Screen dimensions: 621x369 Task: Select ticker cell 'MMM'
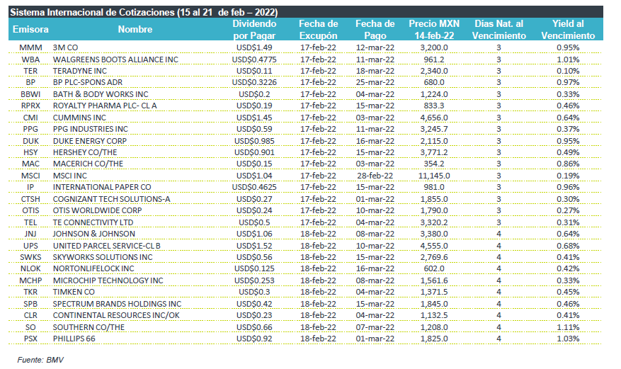coord(30,47)
